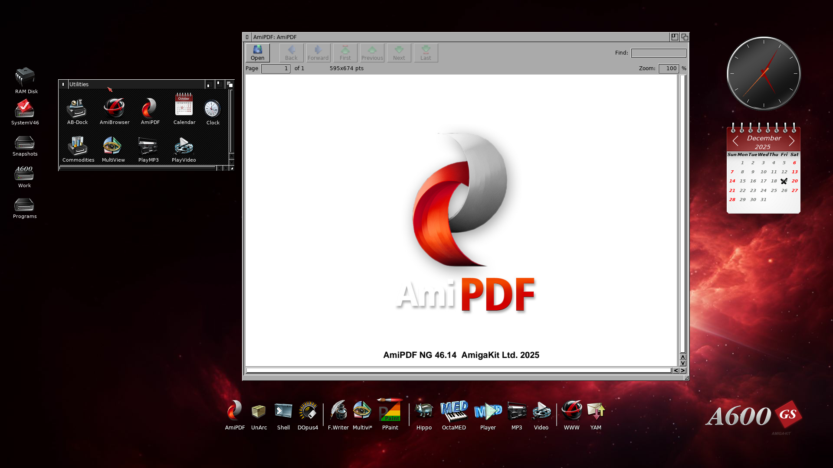
Task: Click the scroll-down arrow in AmiPDF
Action: click(x=683, y=364)
